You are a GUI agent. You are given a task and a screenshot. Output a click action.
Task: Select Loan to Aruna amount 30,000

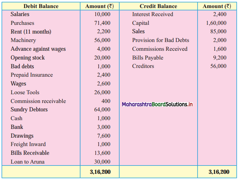coord(102,162)
